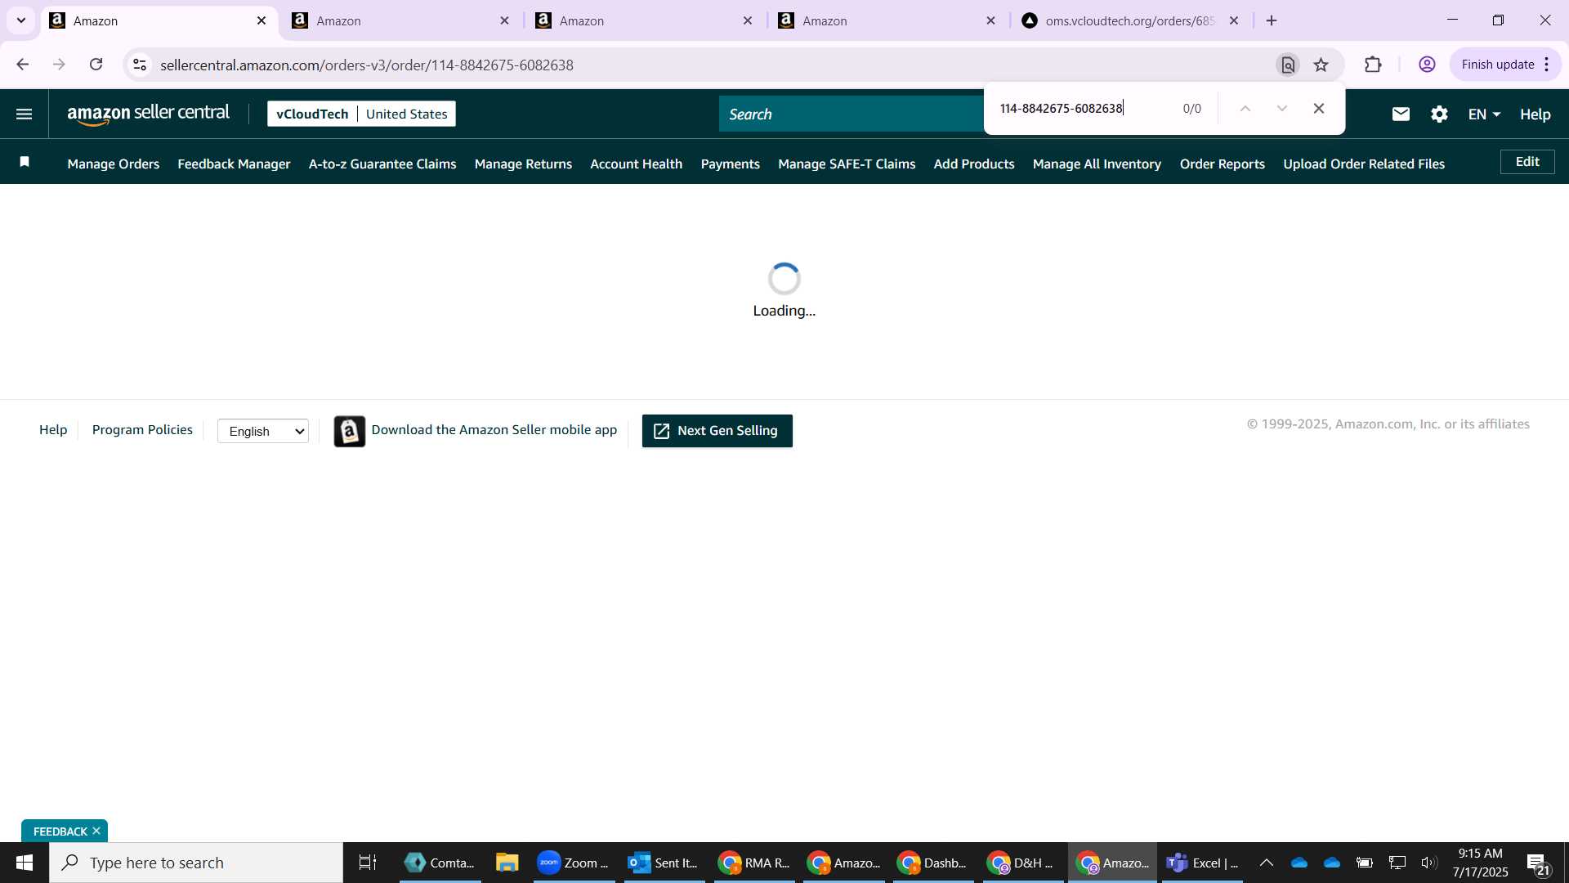1569x883 pixels.
Task: Go to next find result arrow
Action: coord(1281,109)
